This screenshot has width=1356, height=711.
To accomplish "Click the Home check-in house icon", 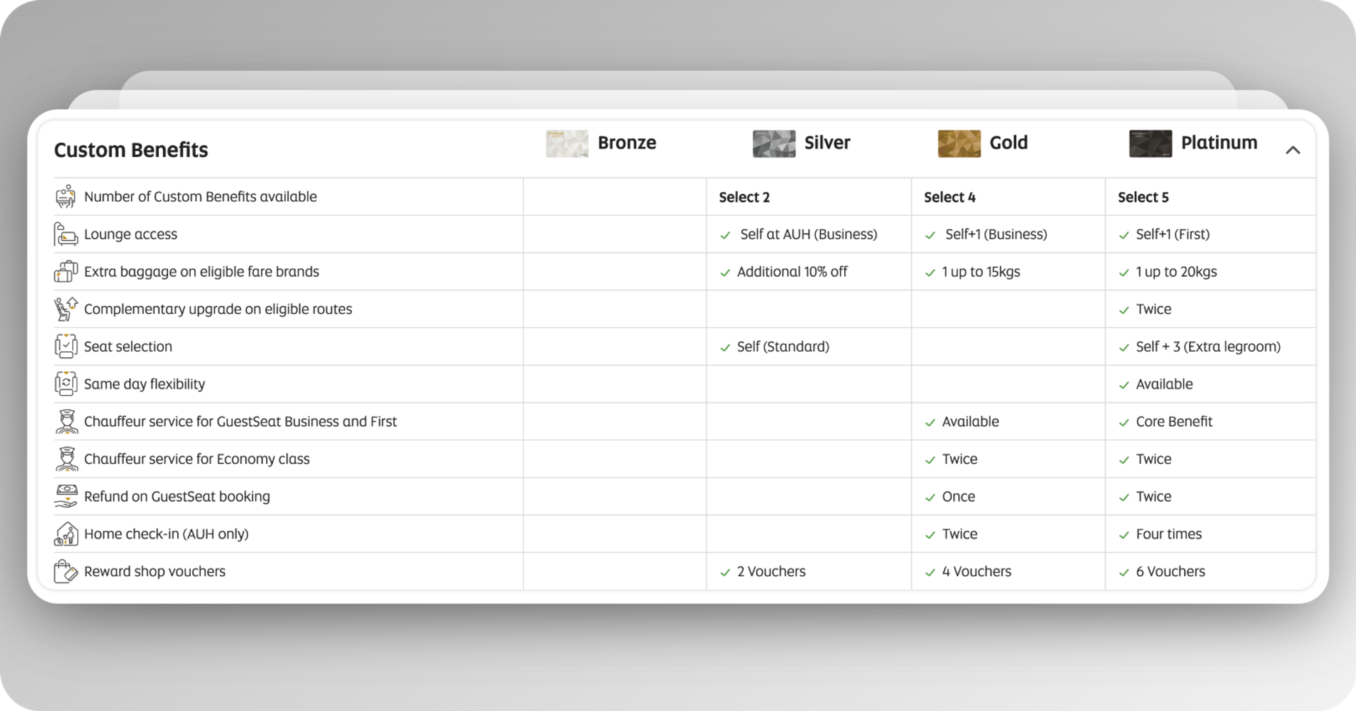I will [x=66, y=534].
